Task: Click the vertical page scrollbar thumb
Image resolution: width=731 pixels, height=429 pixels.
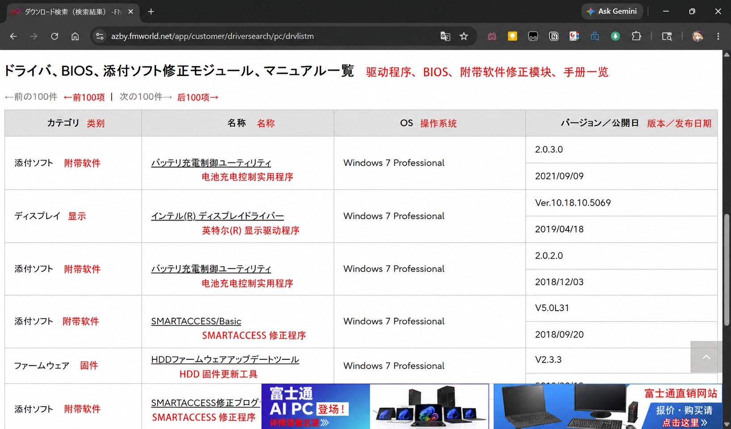Action: pyautogui.click(x=727, y=270)
